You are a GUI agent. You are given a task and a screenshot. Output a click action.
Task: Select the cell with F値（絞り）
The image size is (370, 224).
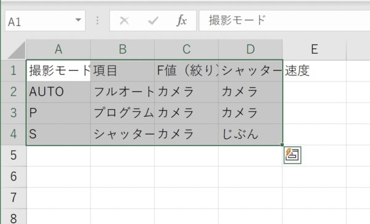point(186,70)
